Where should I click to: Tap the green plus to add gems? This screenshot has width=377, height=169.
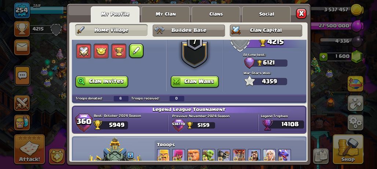click(323, 57)
